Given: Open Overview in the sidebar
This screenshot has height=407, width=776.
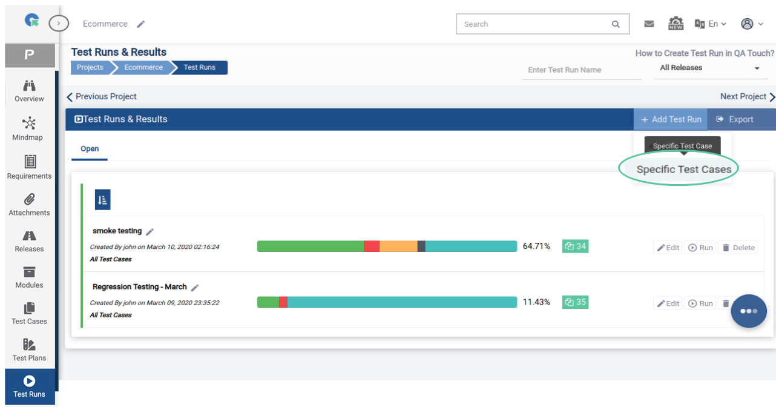Looking at the screenshot, I should [x=29, y=91].
